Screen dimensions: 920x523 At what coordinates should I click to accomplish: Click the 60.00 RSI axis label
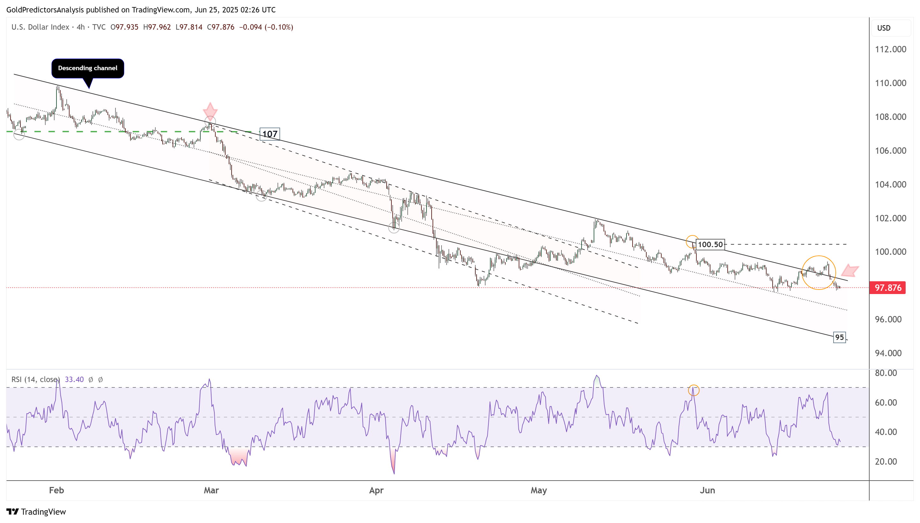(886, 402)
